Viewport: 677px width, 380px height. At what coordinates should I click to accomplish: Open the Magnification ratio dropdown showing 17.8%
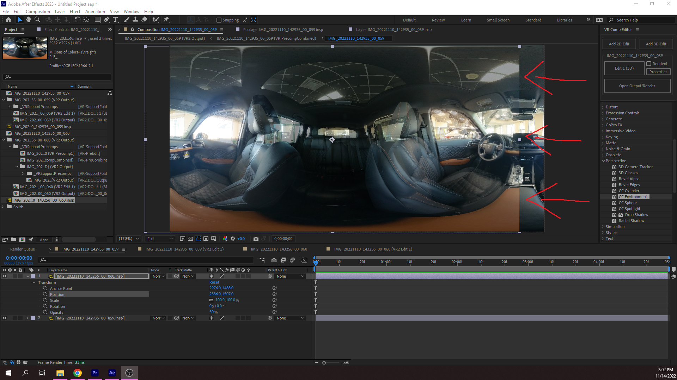pyautogui.click(x=128, y=239)
